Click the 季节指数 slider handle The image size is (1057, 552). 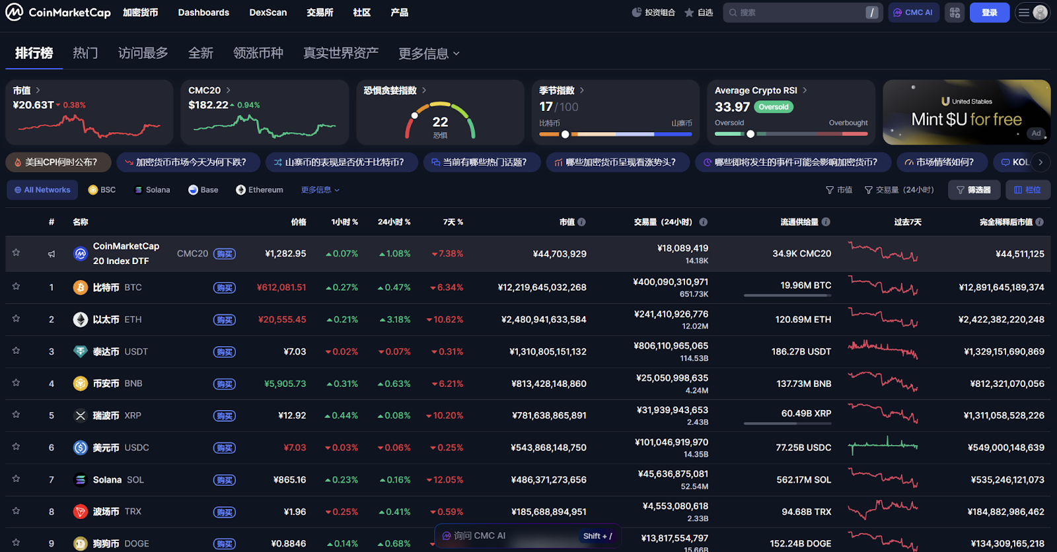coord(565,134)
